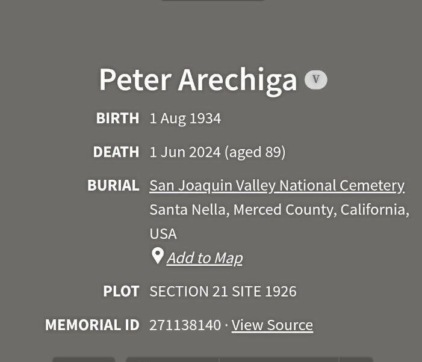Click the BURIAL field label

click(x=113, y=185)
